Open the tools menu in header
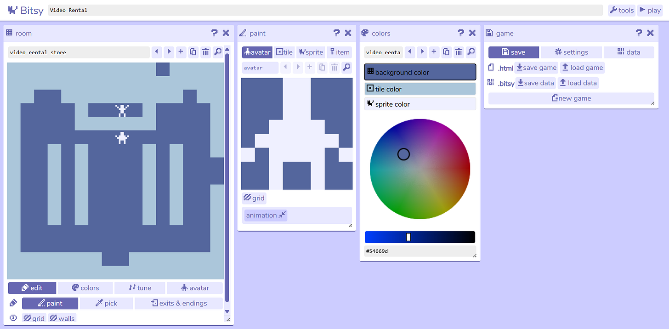Viewport: 669px width, 329px height. click(622, 10)
